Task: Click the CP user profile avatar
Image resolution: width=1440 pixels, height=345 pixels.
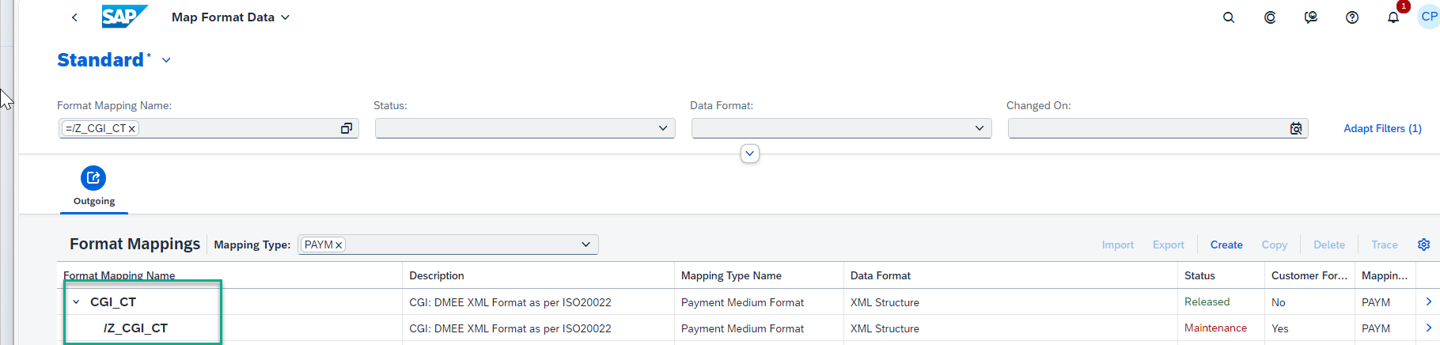Action: (x=1429, y=17)
